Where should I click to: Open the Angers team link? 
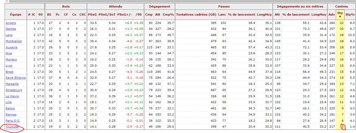(11, 23)
